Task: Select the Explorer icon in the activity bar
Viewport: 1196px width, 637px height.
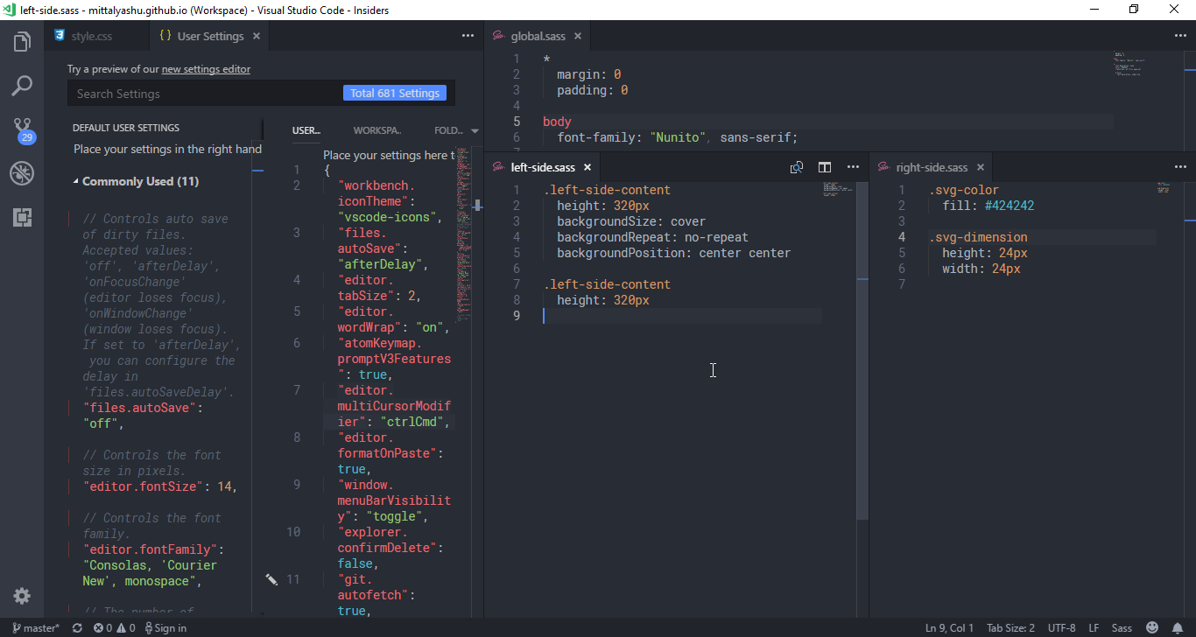Action: click(22, 41)
